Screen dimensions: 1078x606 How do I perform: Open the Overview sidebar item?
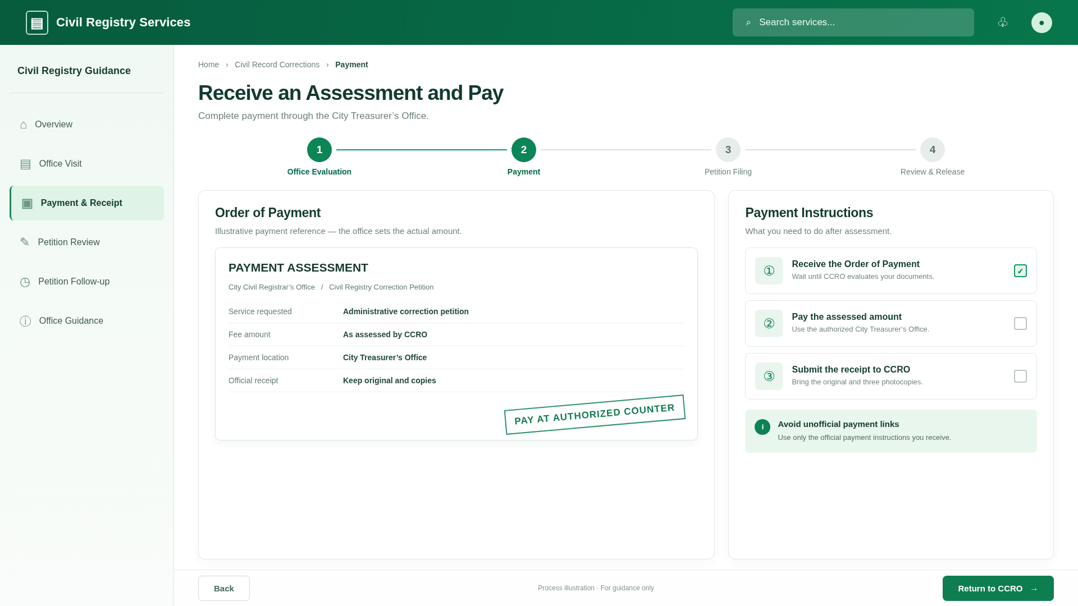pyautogui.click(x=86, y=125)
